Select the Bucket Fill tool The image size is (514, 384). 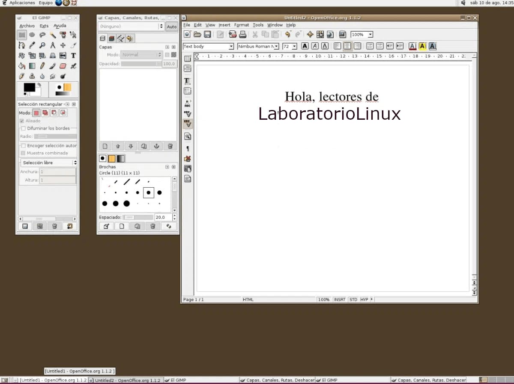click(x=21, y=66)
